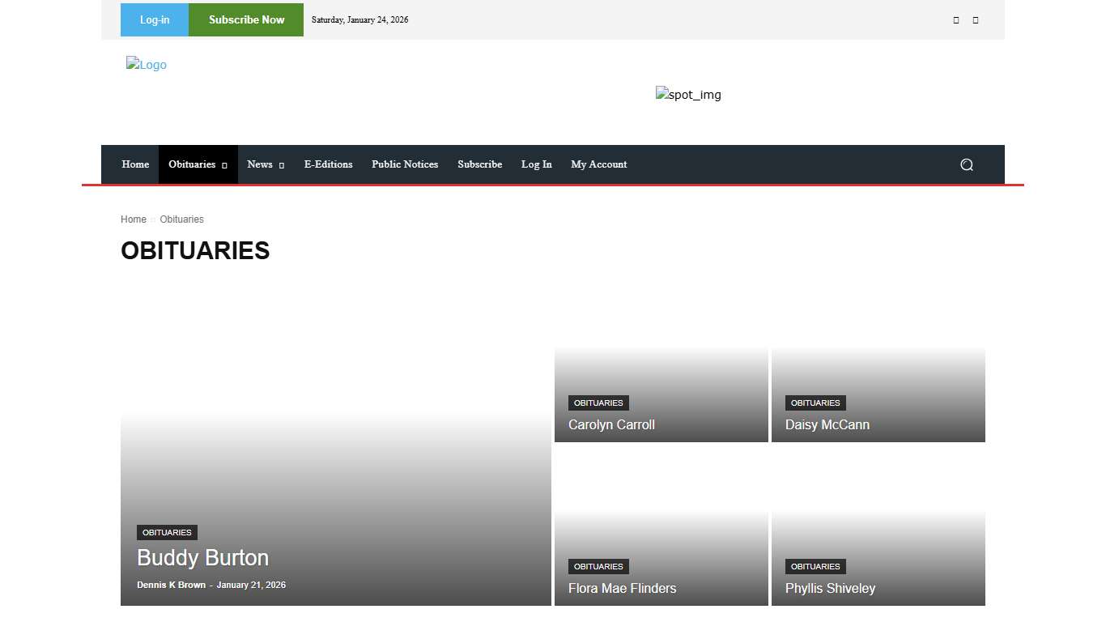Click the Obituaries tag above Phyllis Shiveley
Screen dimensions: 1106x622
point(815,566)
